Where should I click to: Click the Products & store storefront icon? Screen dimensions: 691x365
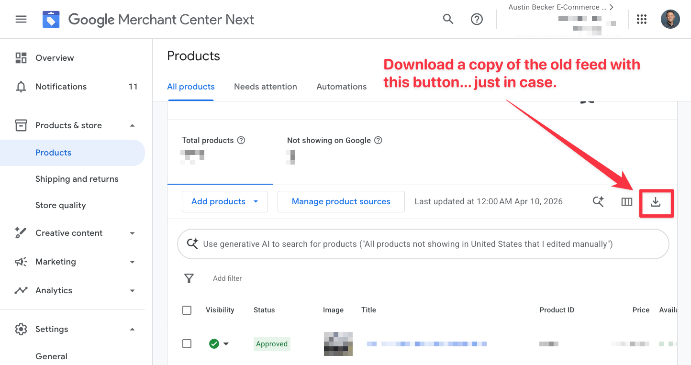coord(21,125)
